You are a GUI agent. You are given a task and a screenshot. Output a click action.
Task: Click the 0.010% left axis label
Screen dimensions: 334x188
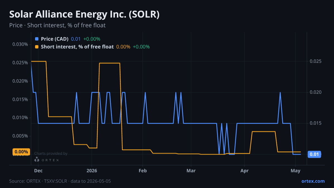[x=20, y=118]
